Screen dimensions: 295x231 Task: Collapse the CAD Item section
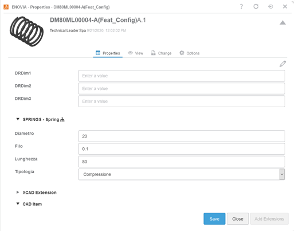[x=18, y=203]
